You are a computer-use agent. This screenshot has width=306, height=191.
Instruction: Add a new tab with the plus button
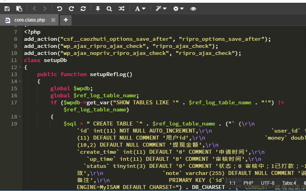point(66,20)
